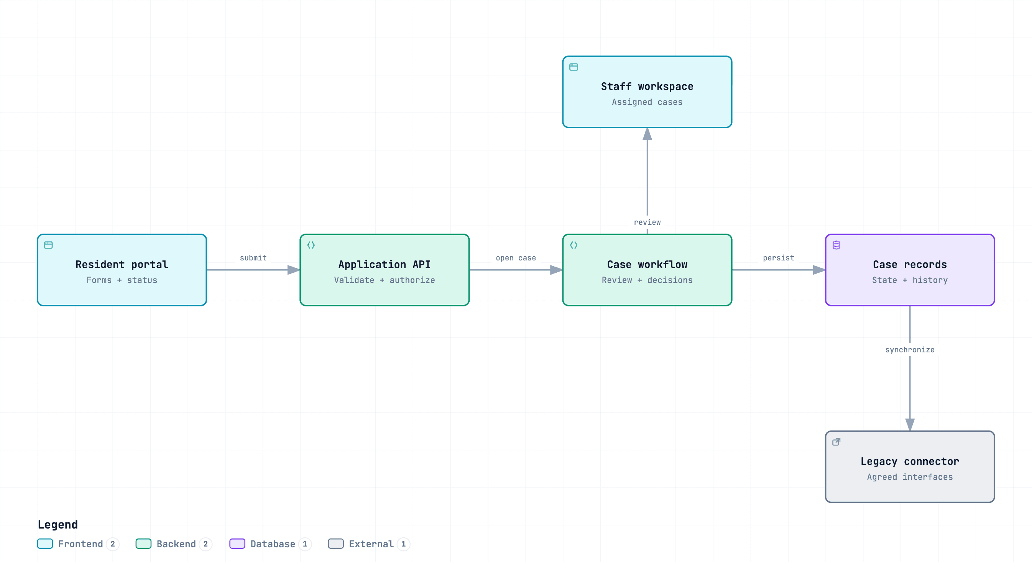This screenshot has width=1032, height=563.
Task: Toggle the Frontend legend label
Action: 81,544
